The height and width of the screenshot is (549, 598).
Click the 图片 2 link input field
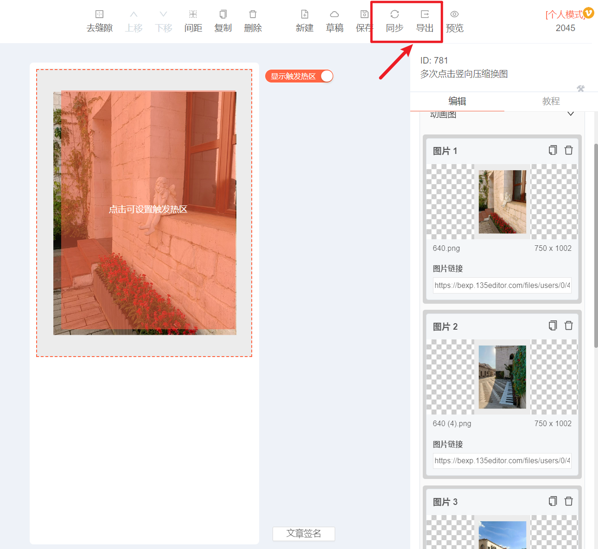pyautogui.click(x=502, y=460)
